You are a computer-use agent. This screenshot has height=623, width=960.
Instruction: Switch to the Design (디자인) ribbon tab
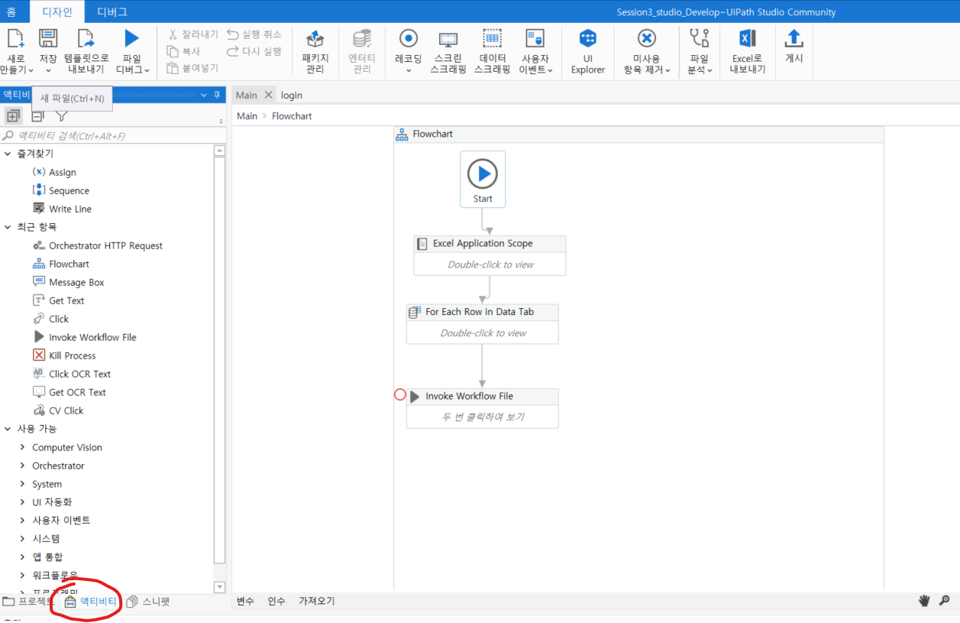coord(57,11)
